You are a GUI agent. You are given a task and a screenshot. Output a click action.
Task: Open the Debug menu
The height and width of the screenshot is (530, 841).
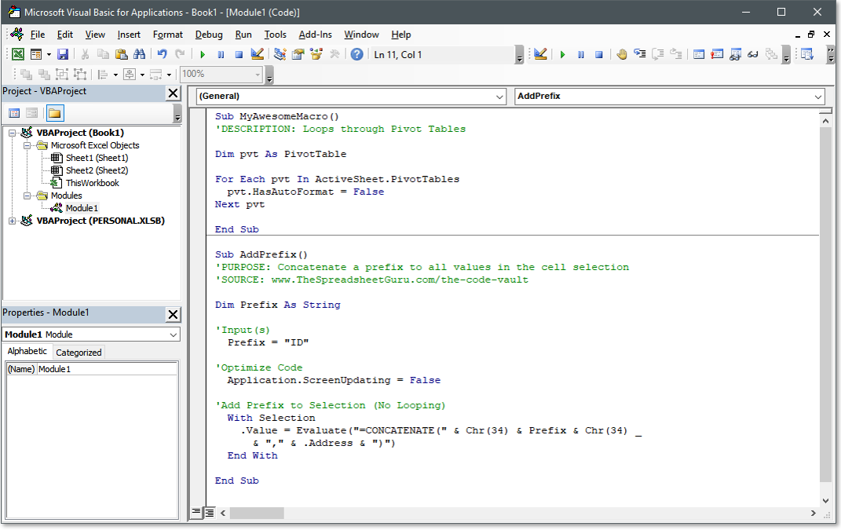point(208,35)
